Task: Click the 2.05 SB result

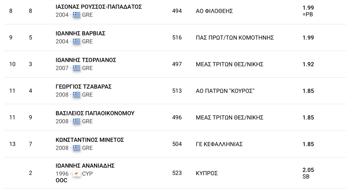Action: [308, 173]
